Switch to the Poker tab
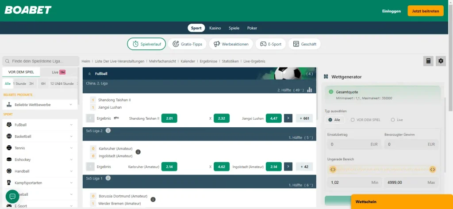453x209 pixels. pos(252,28)
